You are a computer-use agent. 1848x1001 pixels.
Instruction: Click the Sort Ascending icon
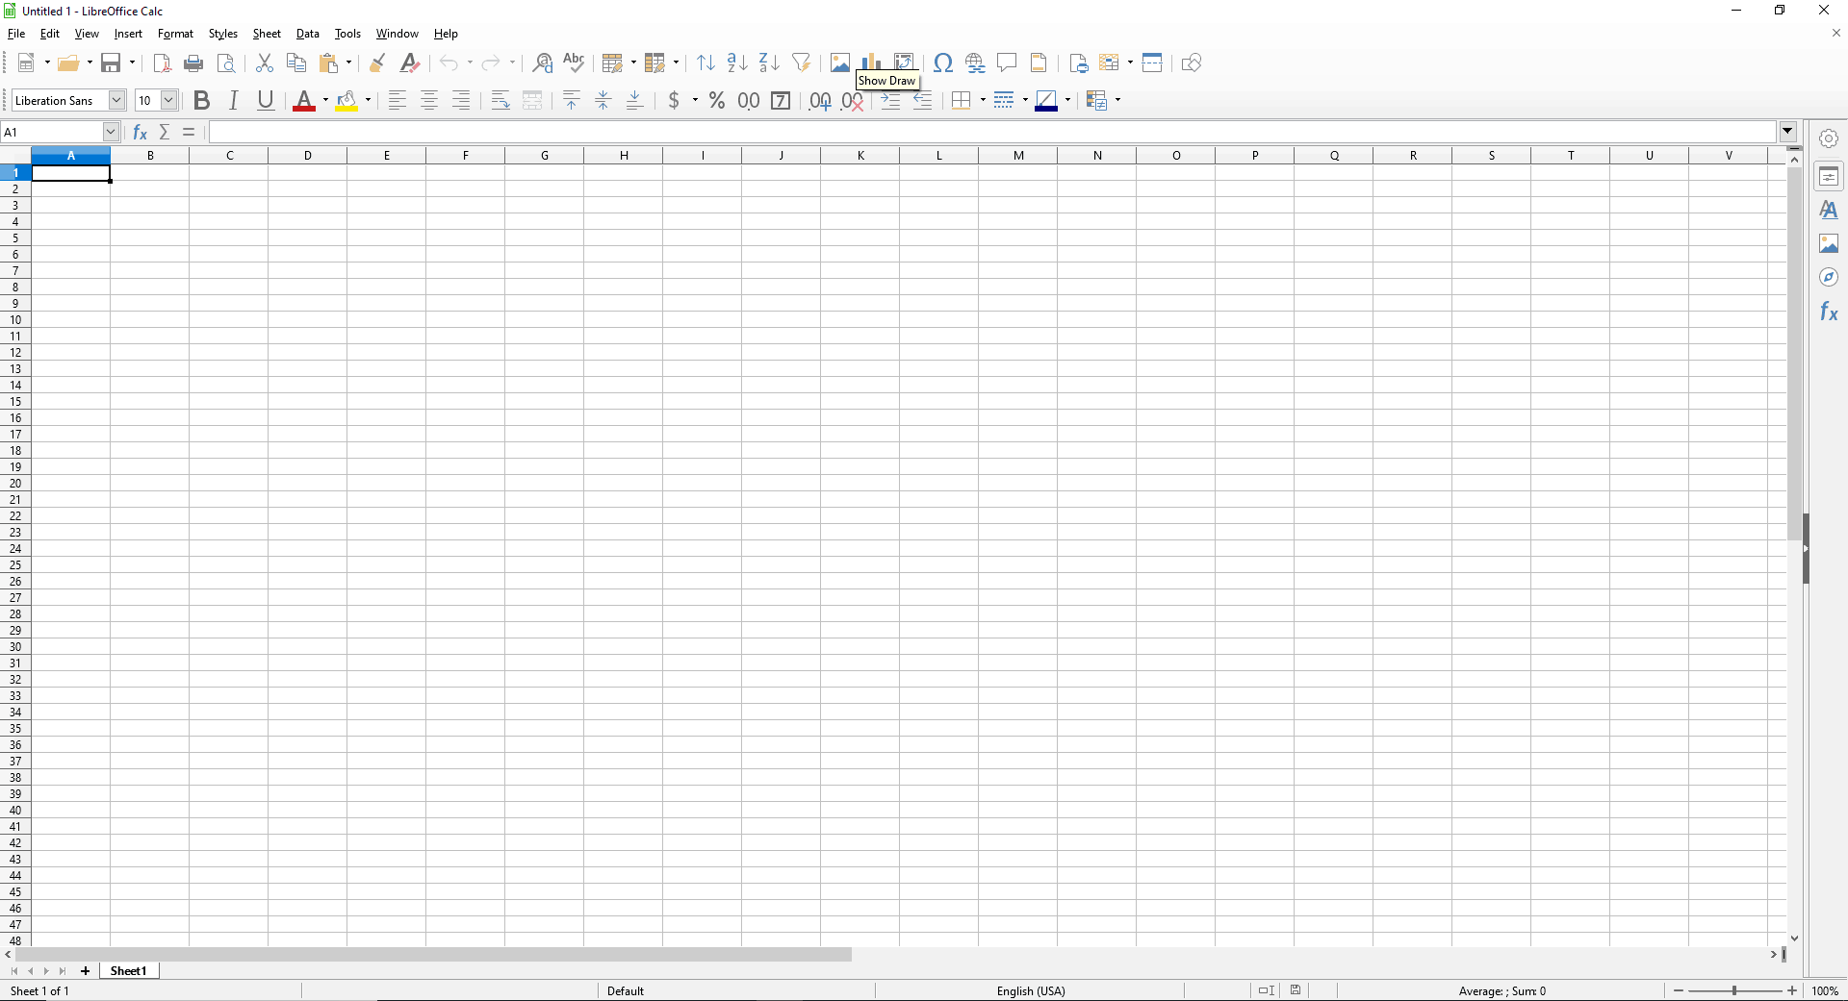pos(737,63)
